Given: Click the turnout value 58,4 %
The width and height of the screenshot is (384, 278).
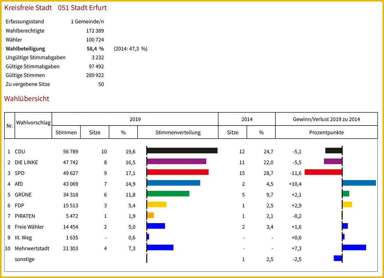Looking at the screenshot, I should pos(95,49).
